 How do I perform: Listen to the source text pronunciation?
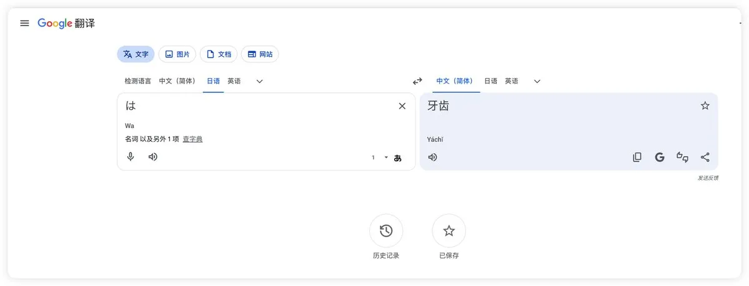point(153,157)
